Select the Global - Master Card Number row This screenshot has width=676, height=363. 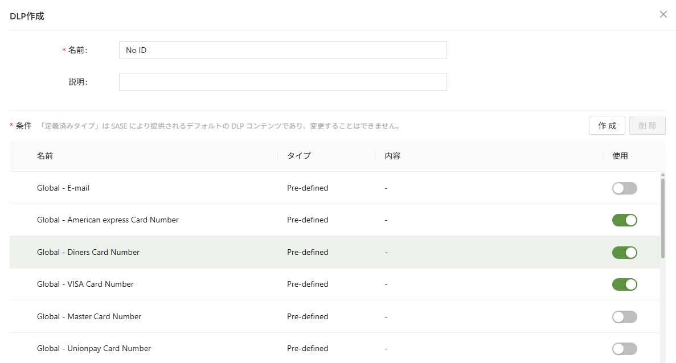click(x=228, y=316)
